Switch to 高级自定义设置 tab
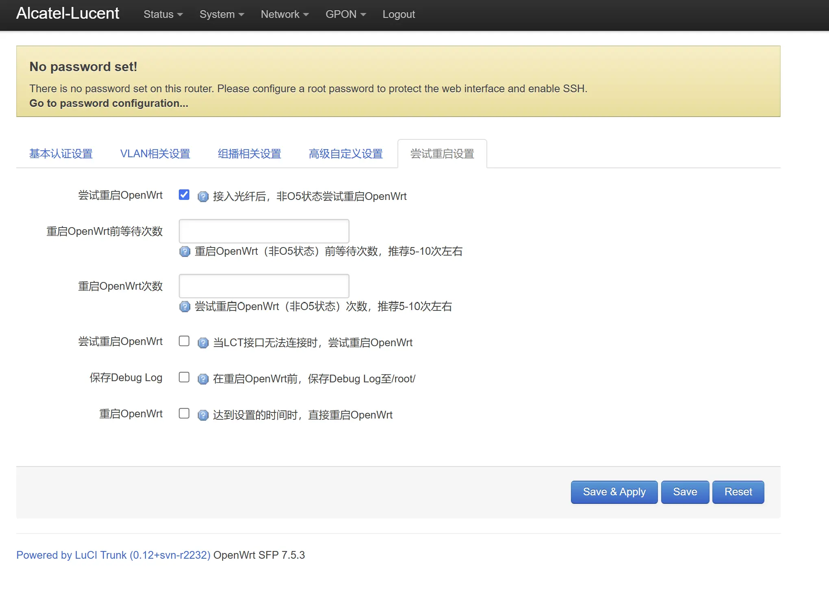Image resolution: width=829 pixels, height=603 pixels. (x=346, y=154)
